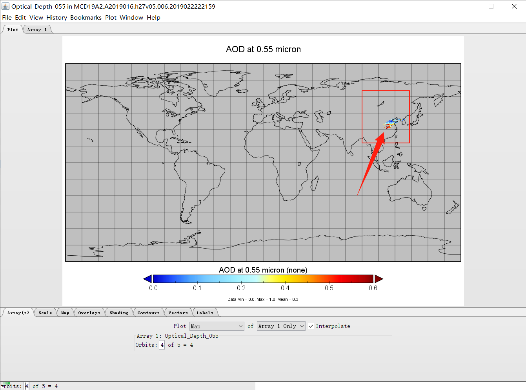Switch to the Contours tab
The height and width of the screenshot is (390, 526).
(x=149, y=312)
